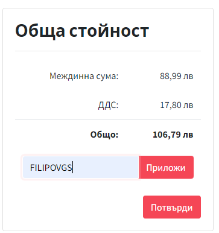
Task: Select the Обща стойност heading
Action: click(x=82, y=31)
